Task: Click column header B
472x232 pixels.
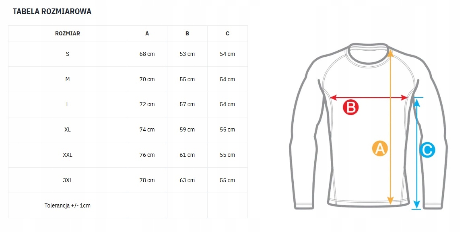Action: coord(187,33)
